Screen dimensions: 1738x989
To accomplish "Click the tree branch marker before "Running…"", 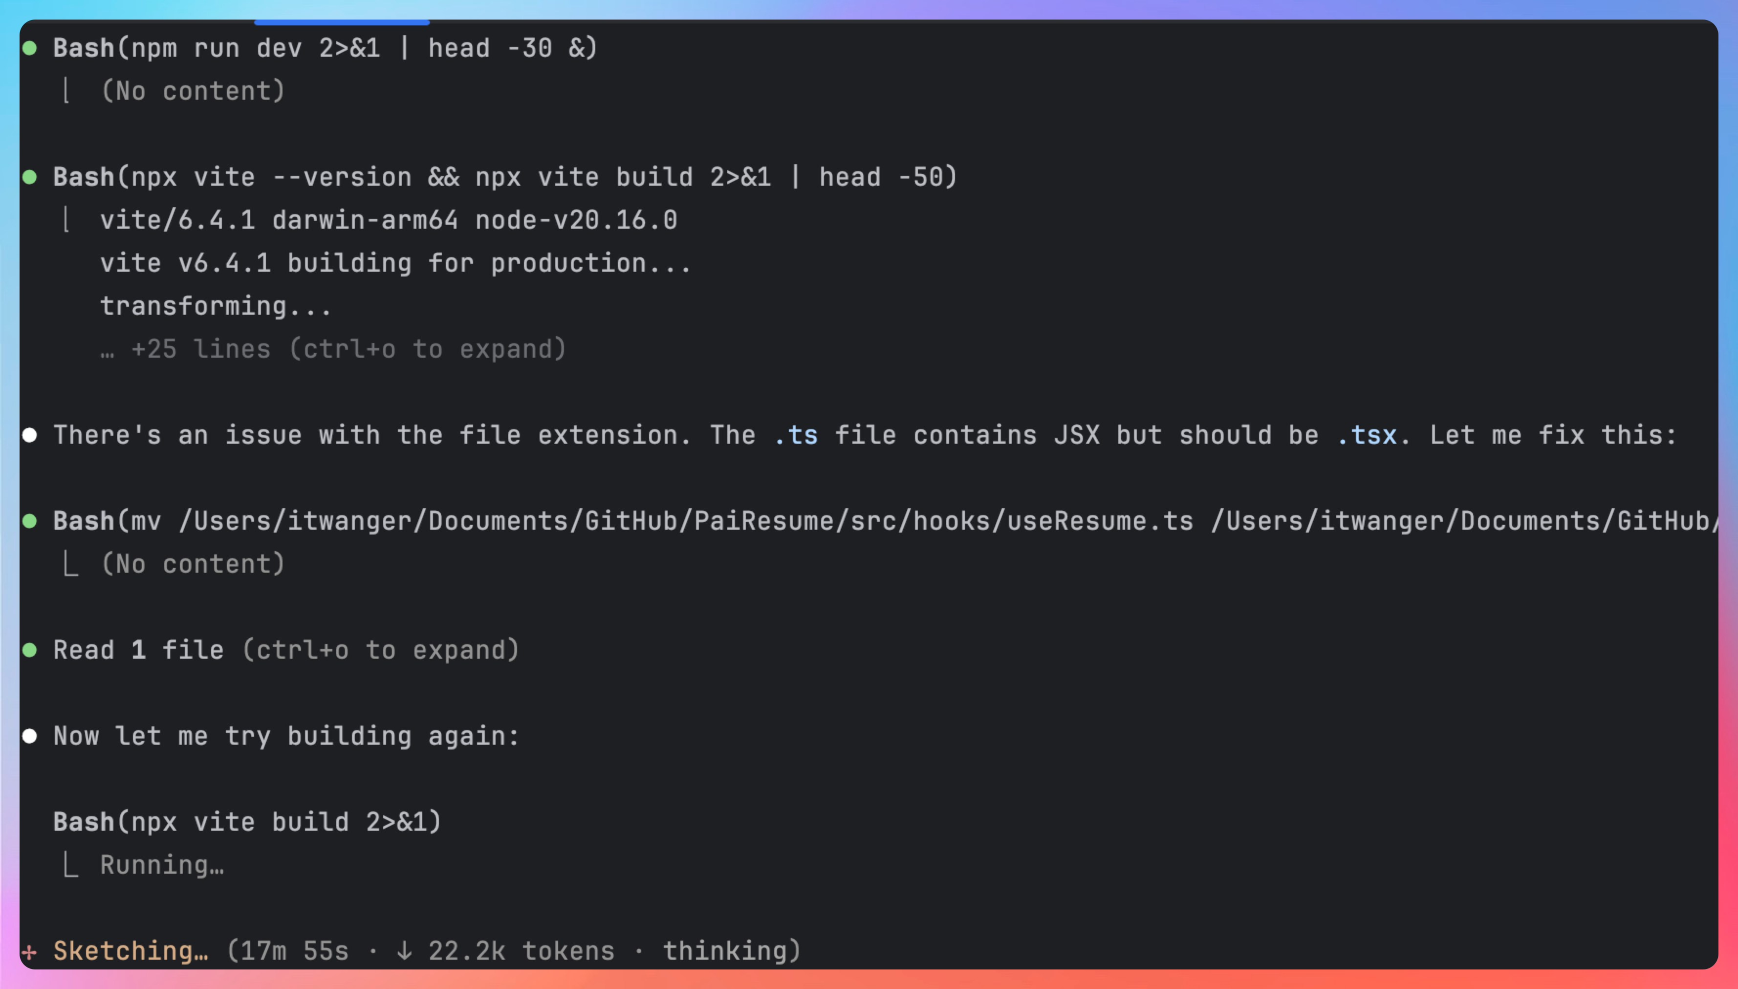I will point(71,865).
